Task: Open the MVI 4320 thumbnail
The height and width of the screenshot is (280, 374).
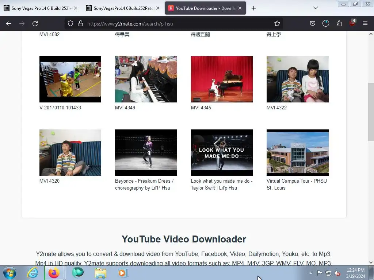Action: pyautogui.click(x=70, y=153)
